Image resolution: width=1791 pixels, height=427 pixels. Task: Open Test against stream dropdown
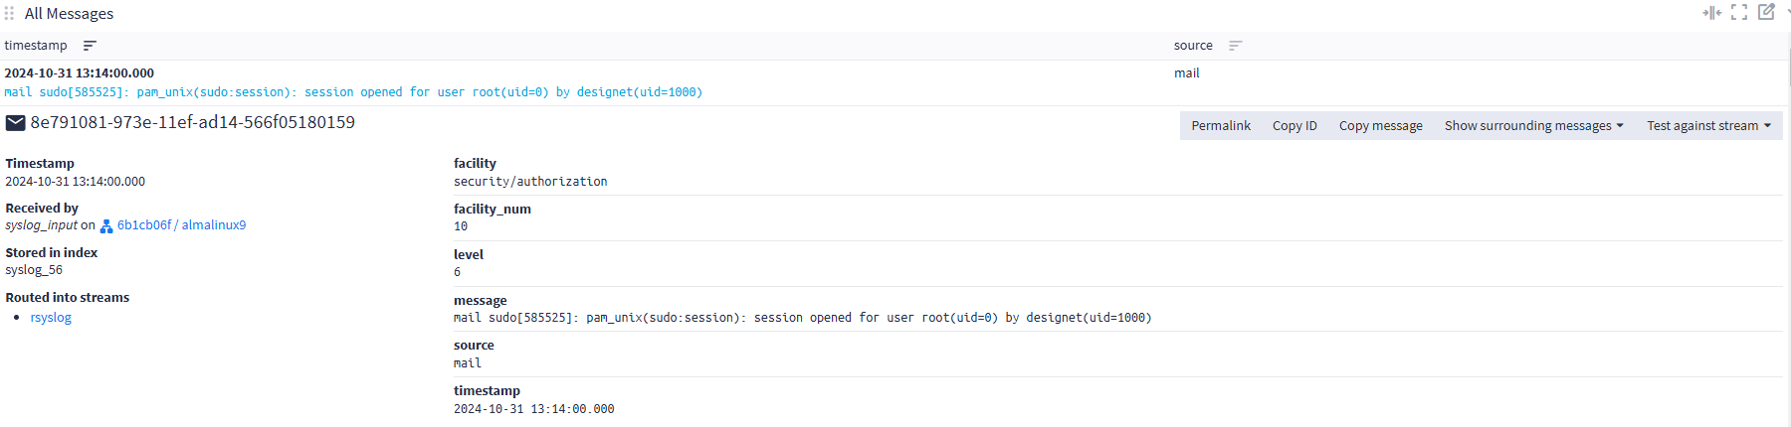[1708, 126]
